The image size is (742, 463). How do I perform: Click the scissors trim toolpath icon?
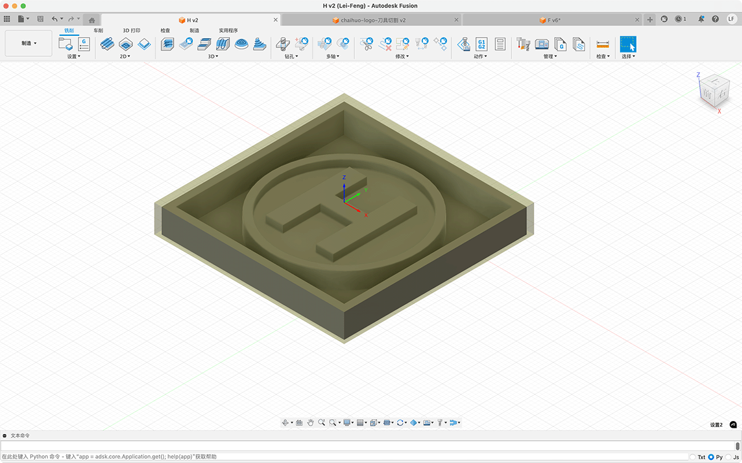point(367,44)
